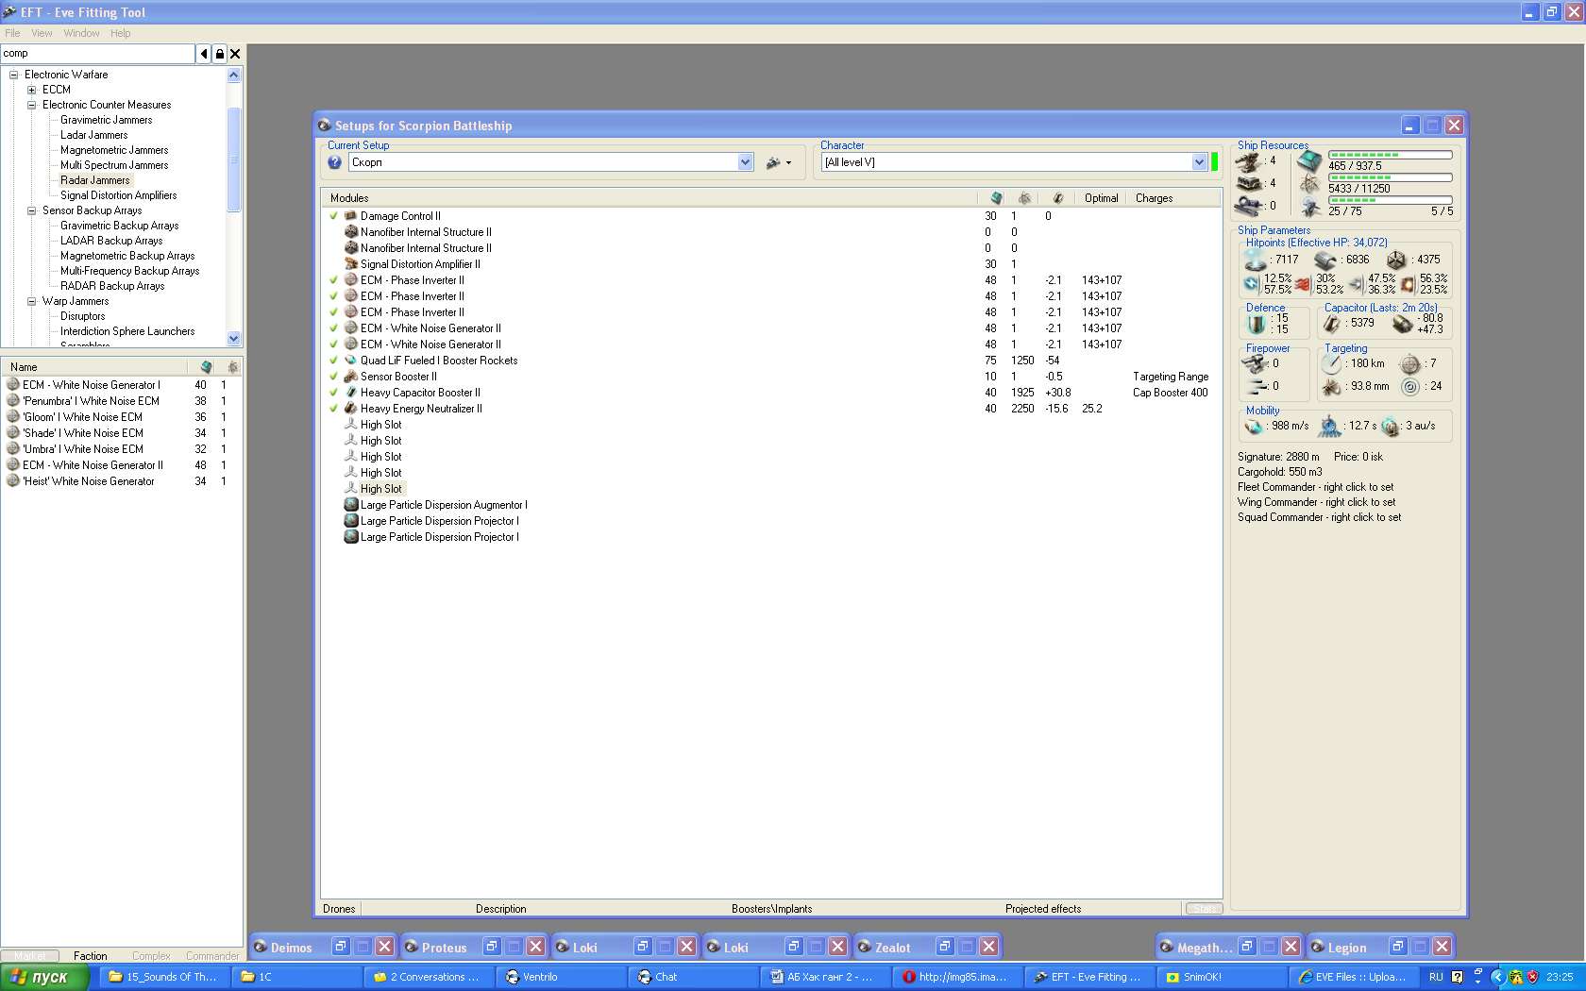Click the help icon beside Current Setup
The image size is (1586, 991).
(334, 162)
